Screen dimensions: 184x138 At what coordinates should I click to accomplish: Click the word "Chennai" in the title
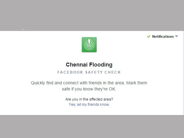coord(77,65)
